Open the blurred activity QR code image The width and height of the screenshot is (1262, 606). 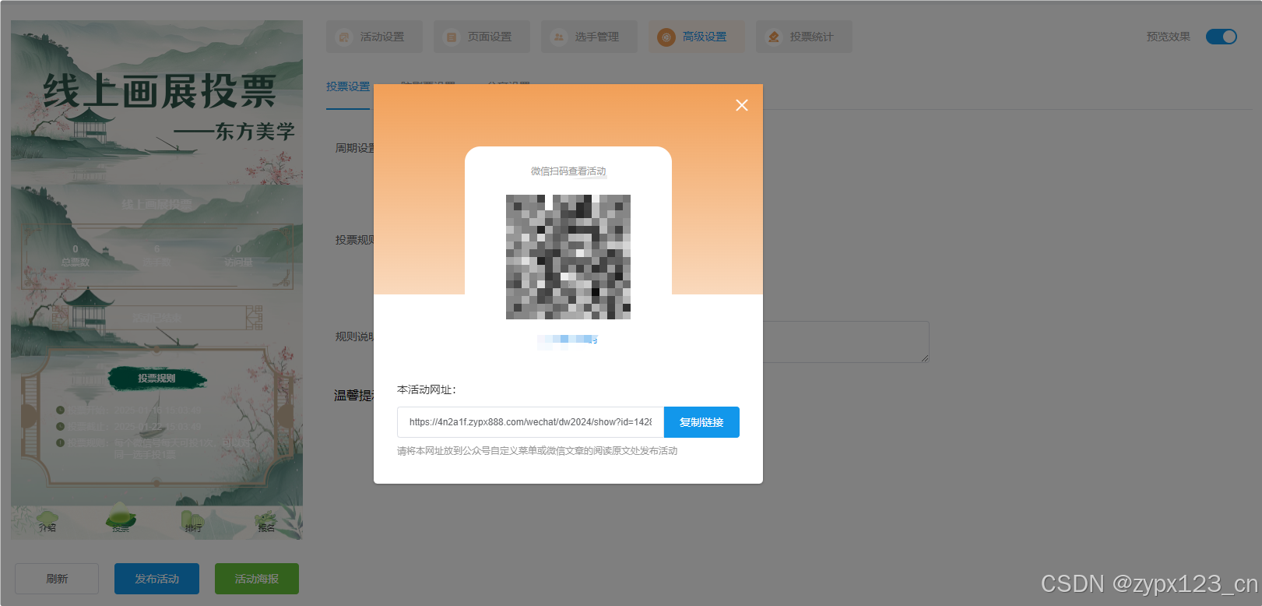tap(568, 257)
